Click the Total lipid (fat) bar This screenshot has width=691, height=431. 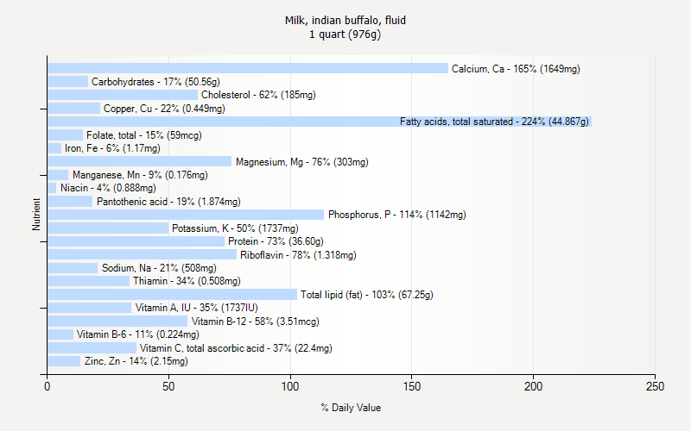172,294
